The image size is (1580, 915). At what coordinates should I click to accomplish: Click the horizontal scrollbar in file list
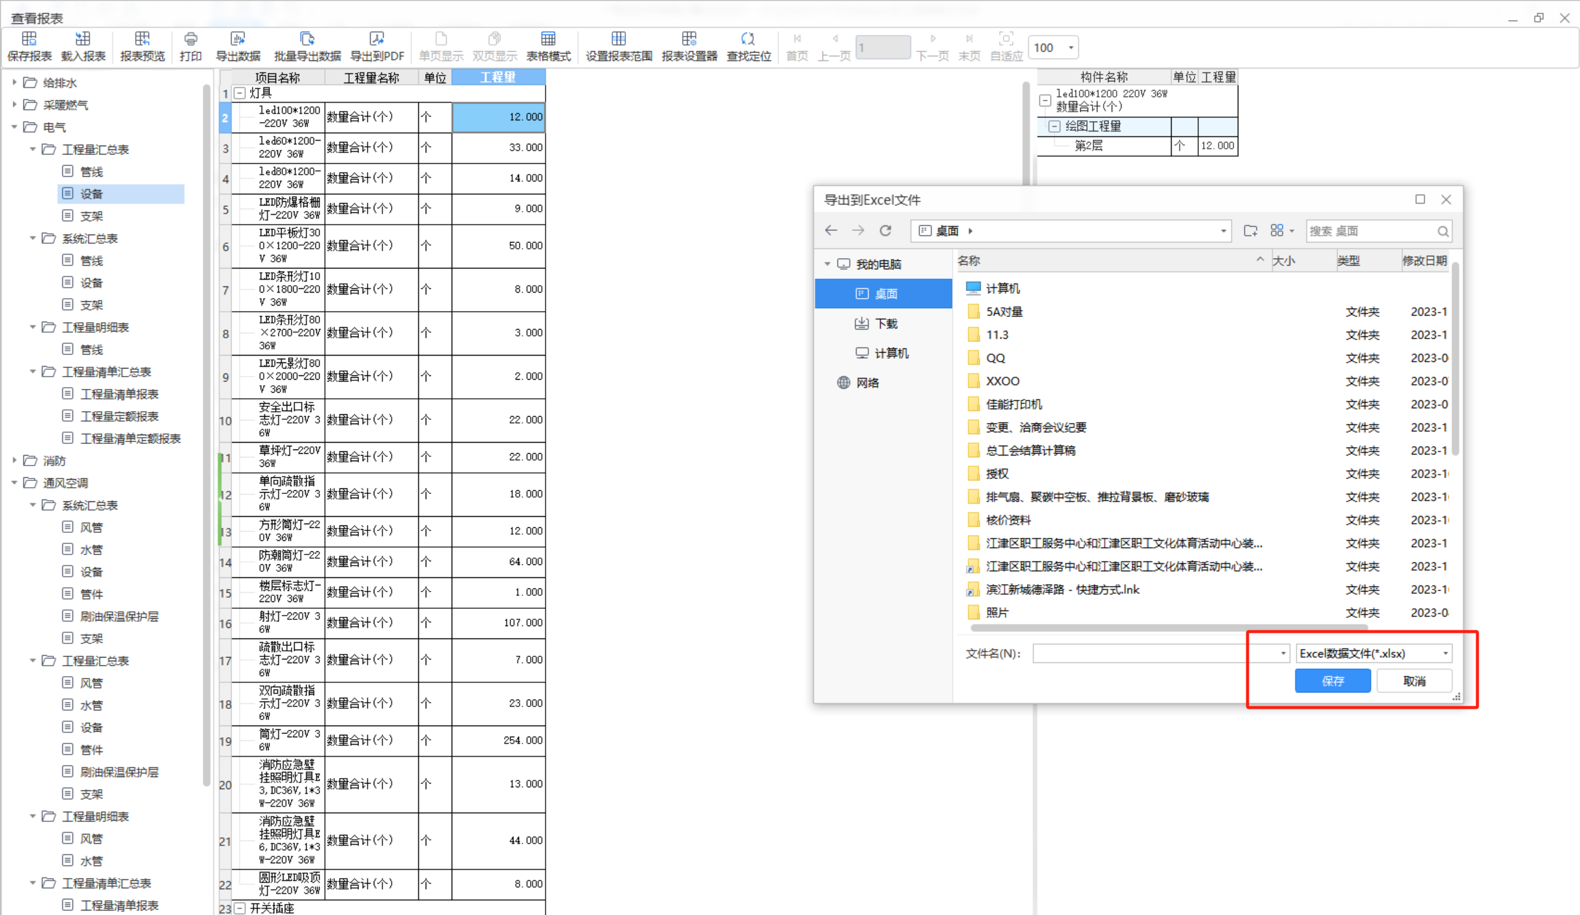pyautogui.click(x=1168, y=627)
